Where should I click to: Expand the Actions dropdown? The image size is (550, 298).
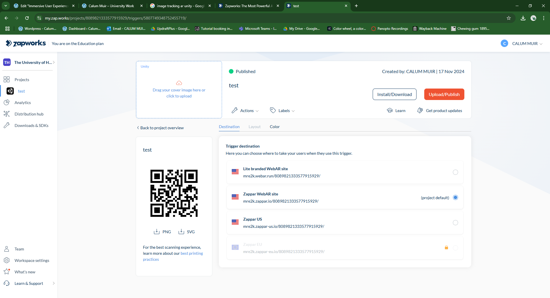[x=245, y=111]
